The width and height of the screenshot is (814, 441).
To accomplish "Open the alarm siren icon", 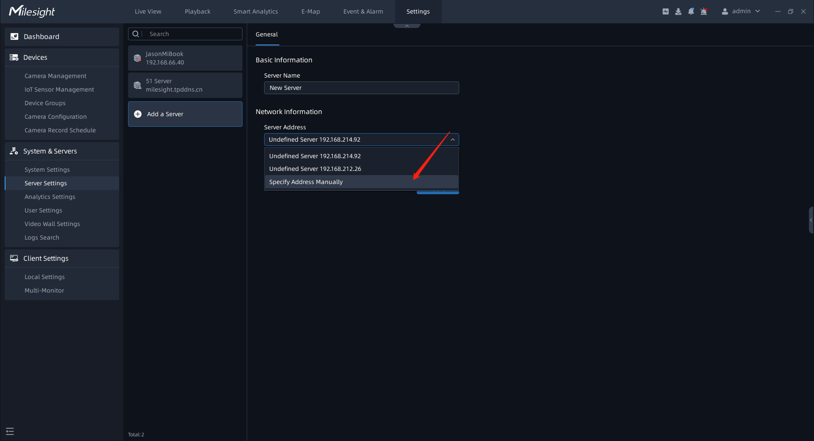I will [x=704, y=11].
